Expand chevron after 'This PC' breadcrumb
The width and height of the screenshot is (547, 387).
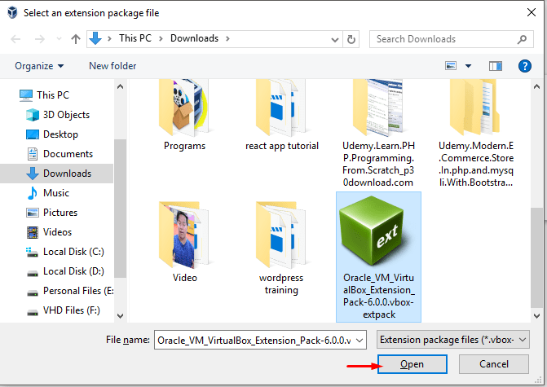161,38
